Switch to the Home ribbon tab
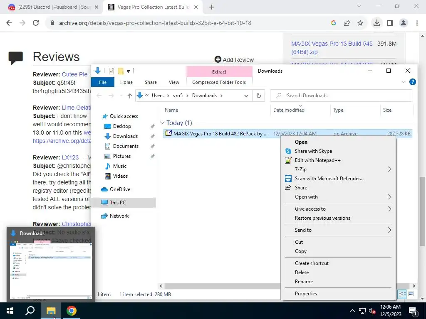Screen dimensions: 426x319 click(126, 82)
